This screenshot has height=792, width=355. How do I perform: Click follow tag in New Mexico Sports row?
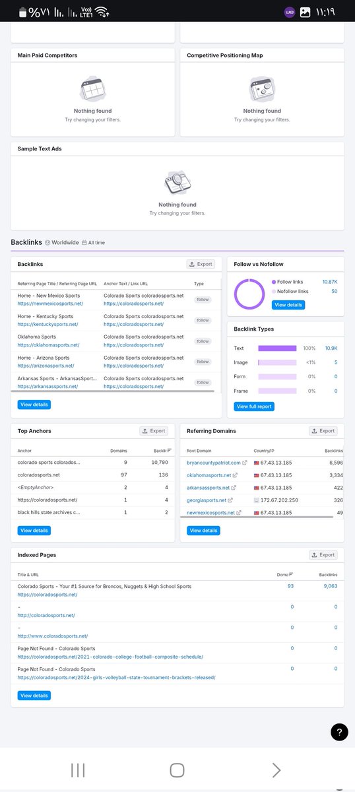pos(203,300)
